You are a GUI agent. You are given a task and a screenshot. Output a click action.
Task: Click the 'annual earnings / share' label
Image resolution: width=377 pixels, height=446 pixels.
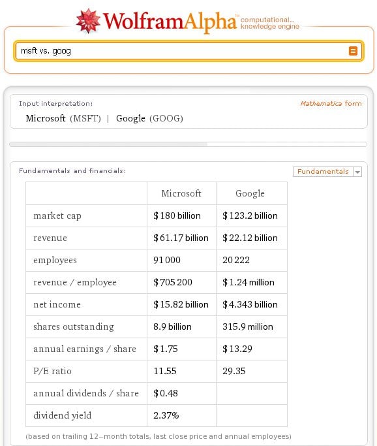pyautogui.click(x=85, y=349)
